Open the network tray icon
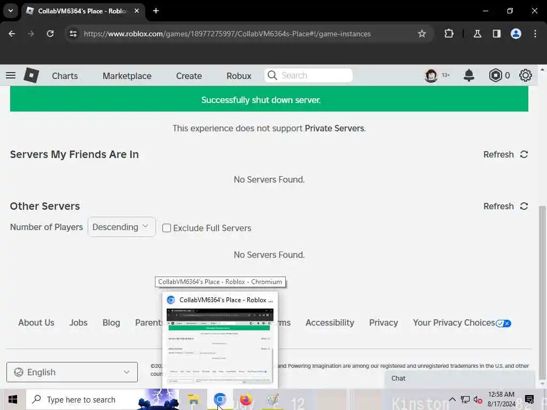Screen dimensions: 547x410 click(x=465, y=400)
